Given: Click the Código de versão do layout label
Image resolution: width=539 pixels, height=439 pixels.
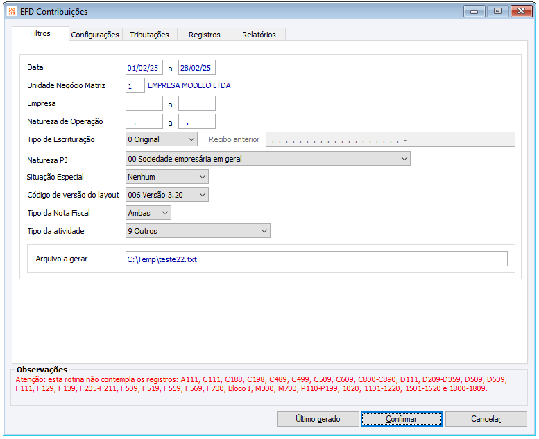Looking at the screenshot, I should (73, 195).
